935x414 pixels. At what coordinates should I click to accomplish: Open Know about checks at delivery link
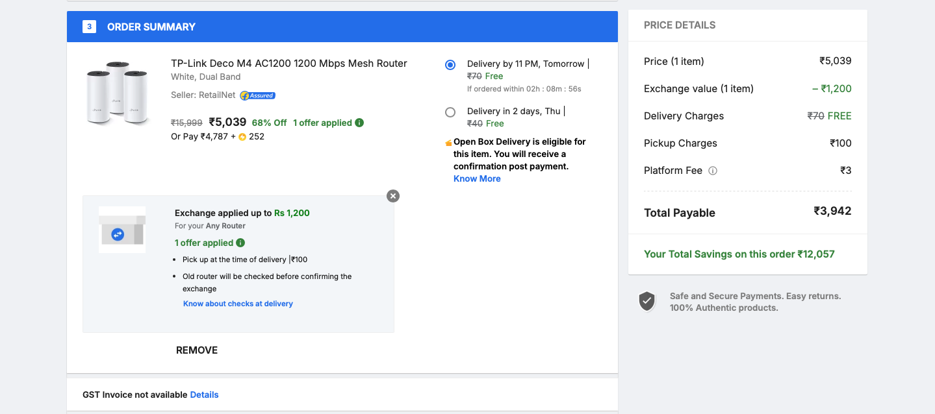pyautogui.click(x=238, y=304)
